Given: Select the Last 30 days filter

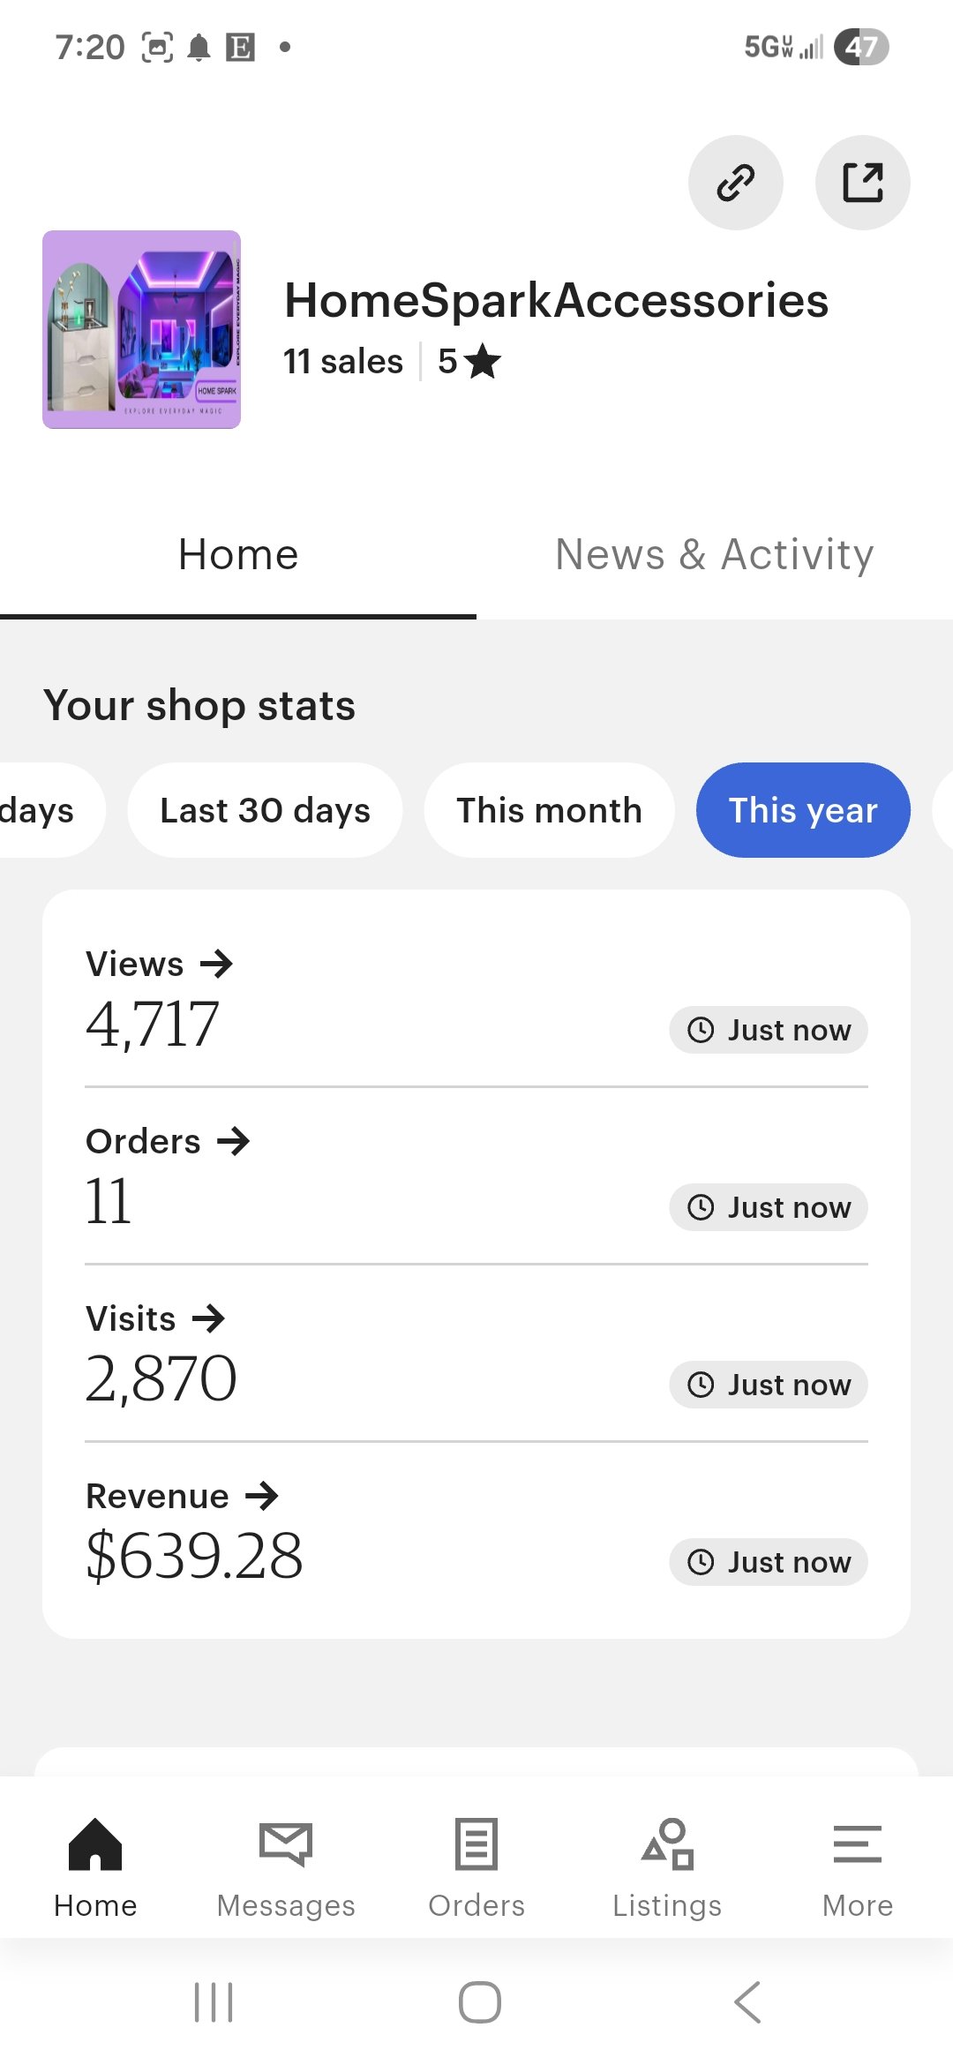Looking at the screenshot, I should coord(265,810).
